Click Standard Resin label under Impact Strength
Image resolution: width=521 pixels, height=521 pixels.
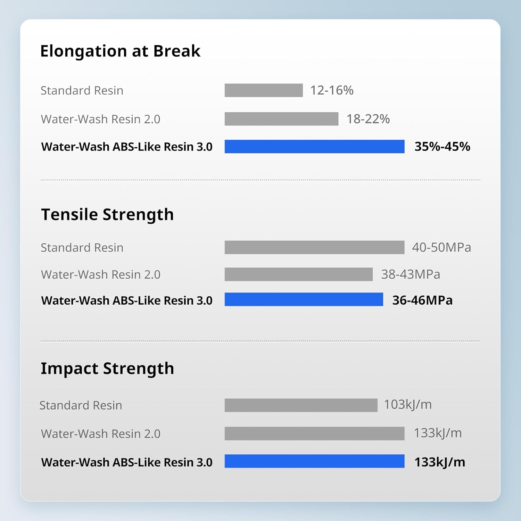[x=81, y=405]
